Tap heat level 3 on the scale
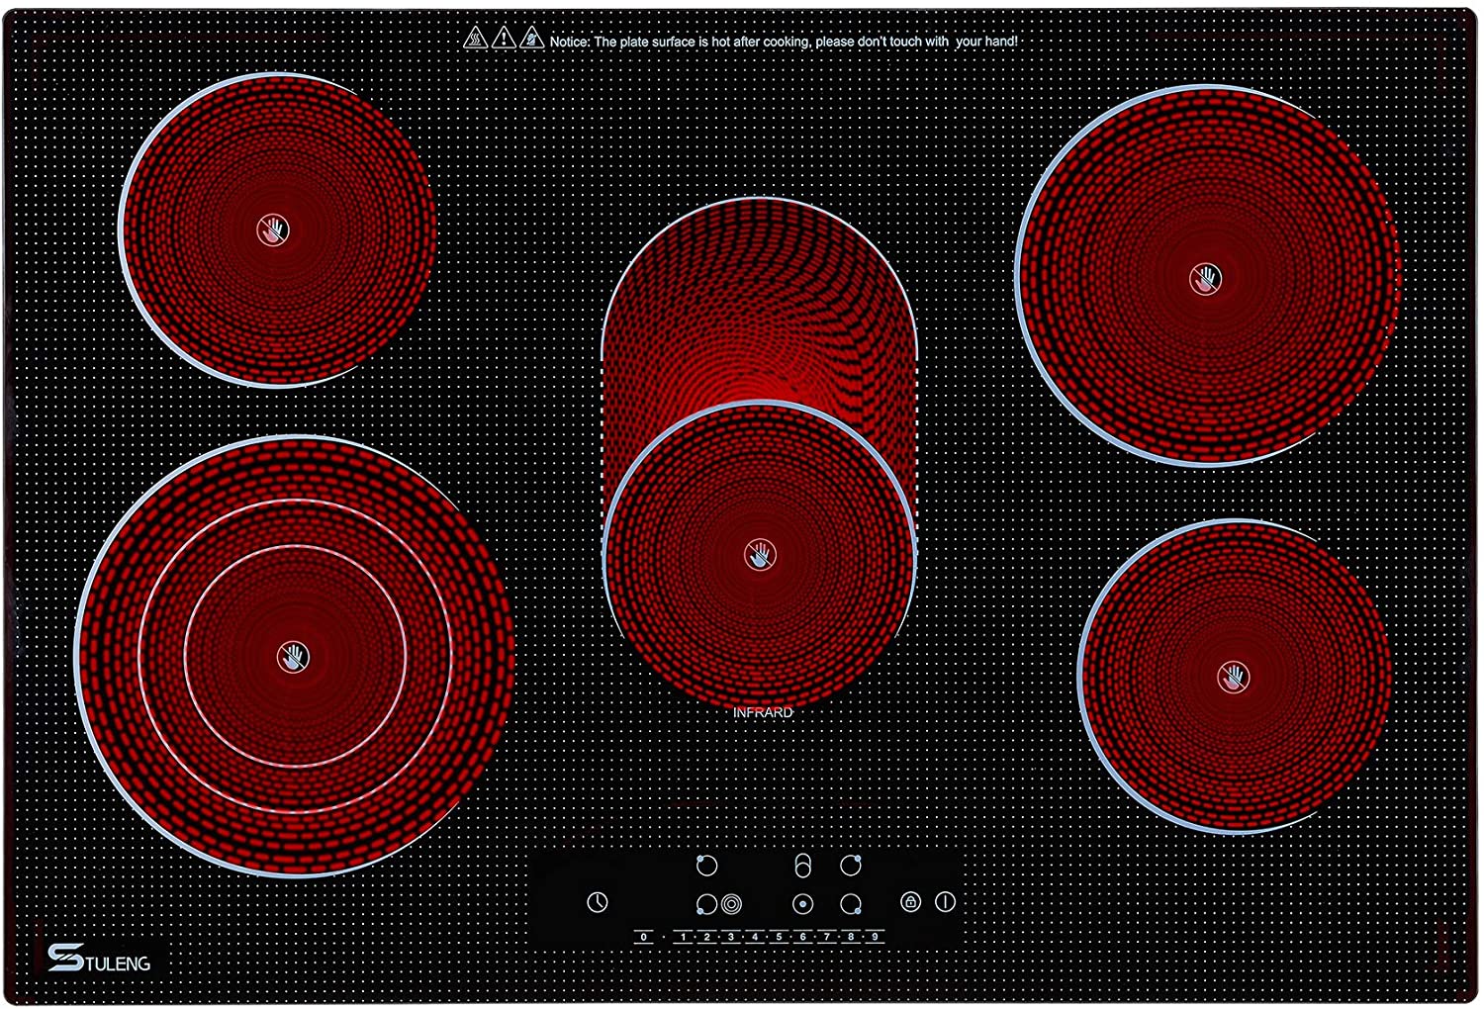1484x1009 pixels. coord(731,936)
